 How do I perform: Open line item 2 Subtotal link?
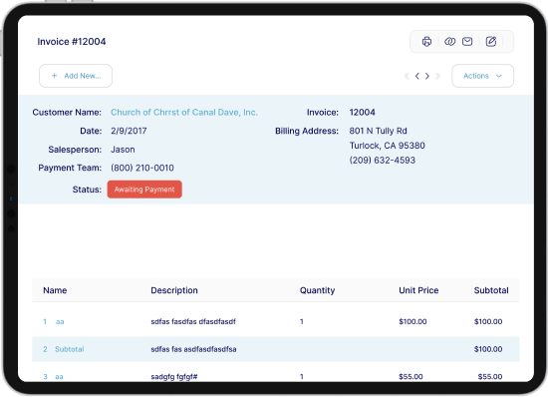tap(69, 349)
